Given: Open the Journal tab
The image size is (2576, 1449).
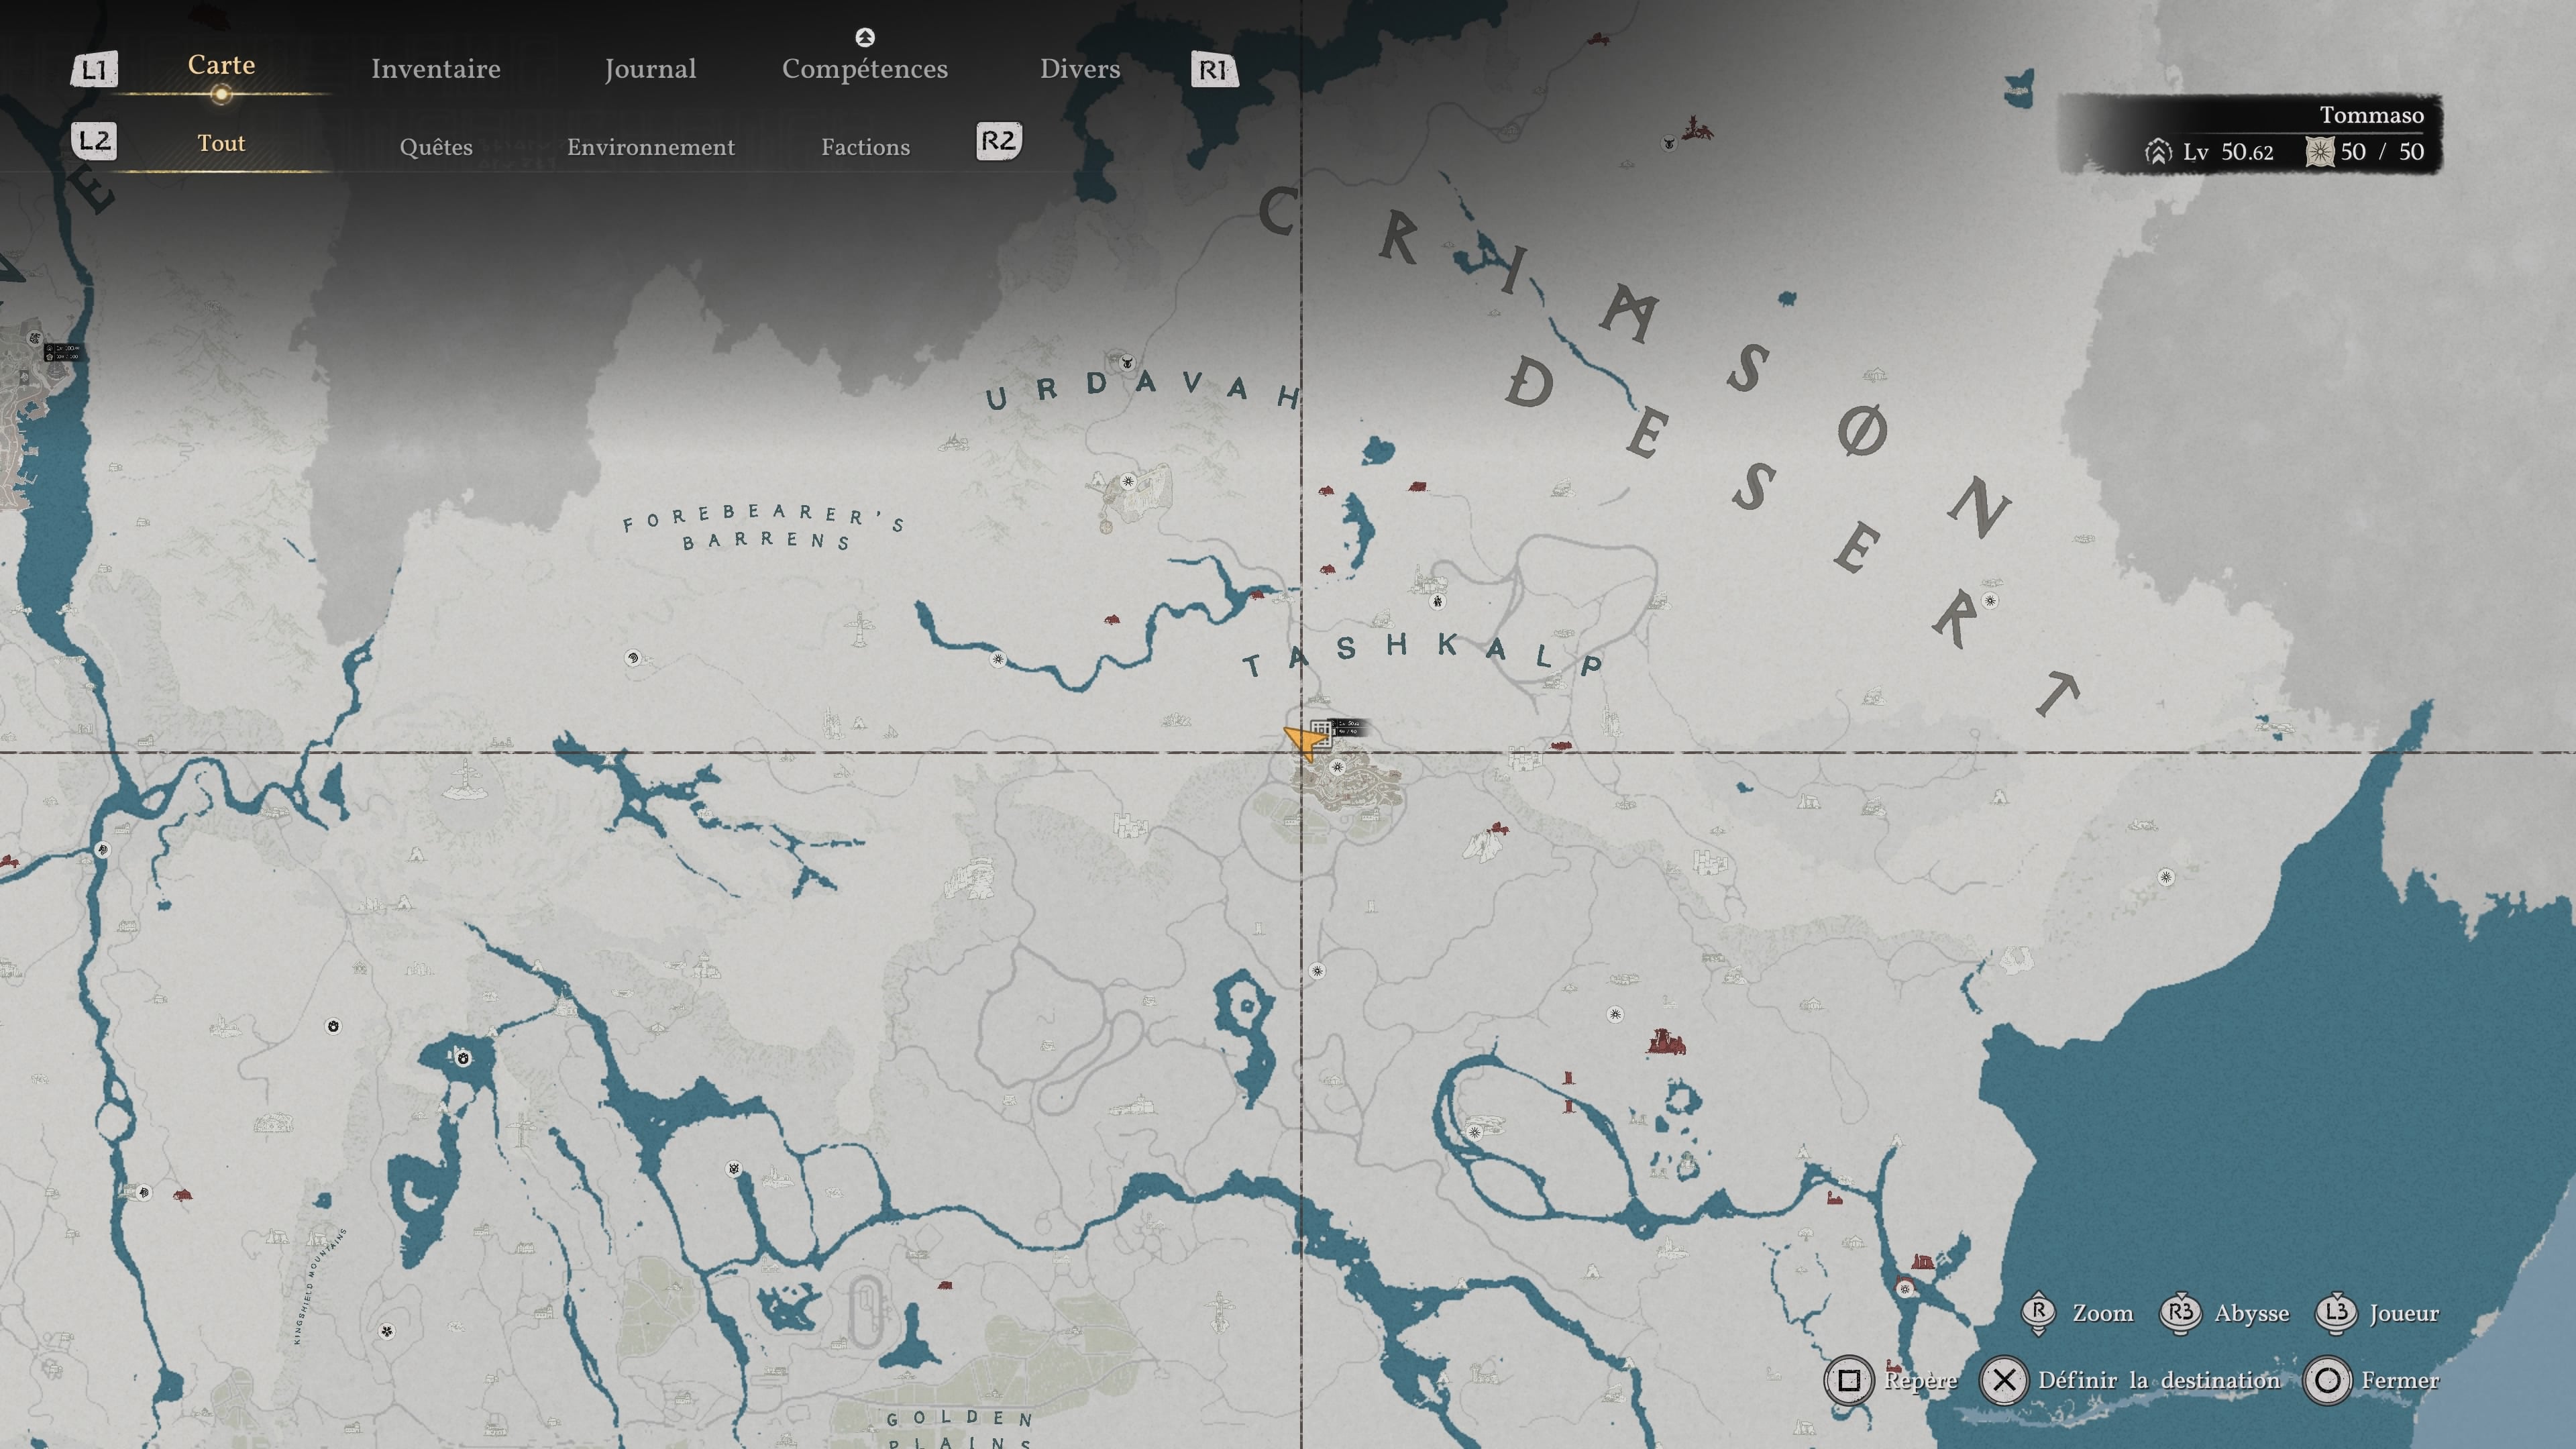Looking at the screenshot, I should (650, 69).
